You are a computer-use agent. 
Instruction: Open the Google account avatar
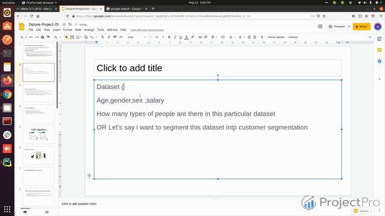click(378, 26)
